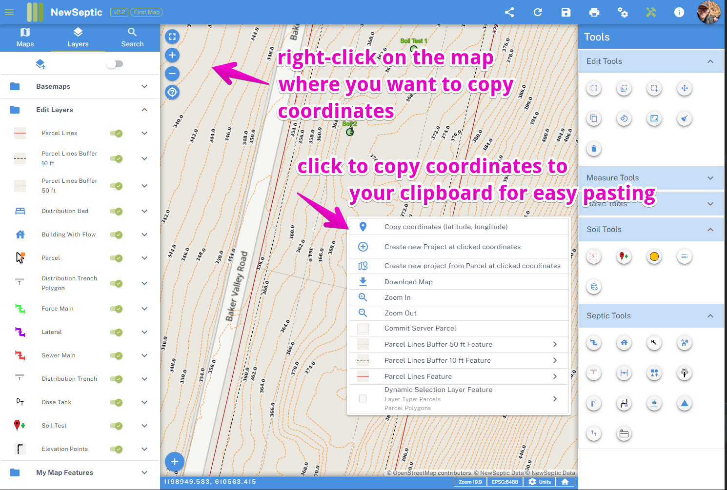Screen dimensions: 727x490
Task: Click the share icon in top bar
Action: tap(509, 12)
